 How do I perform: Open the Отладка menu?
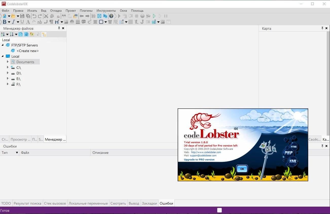point(56,11)
